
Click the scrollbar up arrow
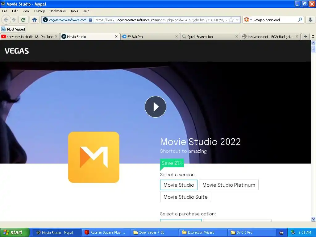313,43
